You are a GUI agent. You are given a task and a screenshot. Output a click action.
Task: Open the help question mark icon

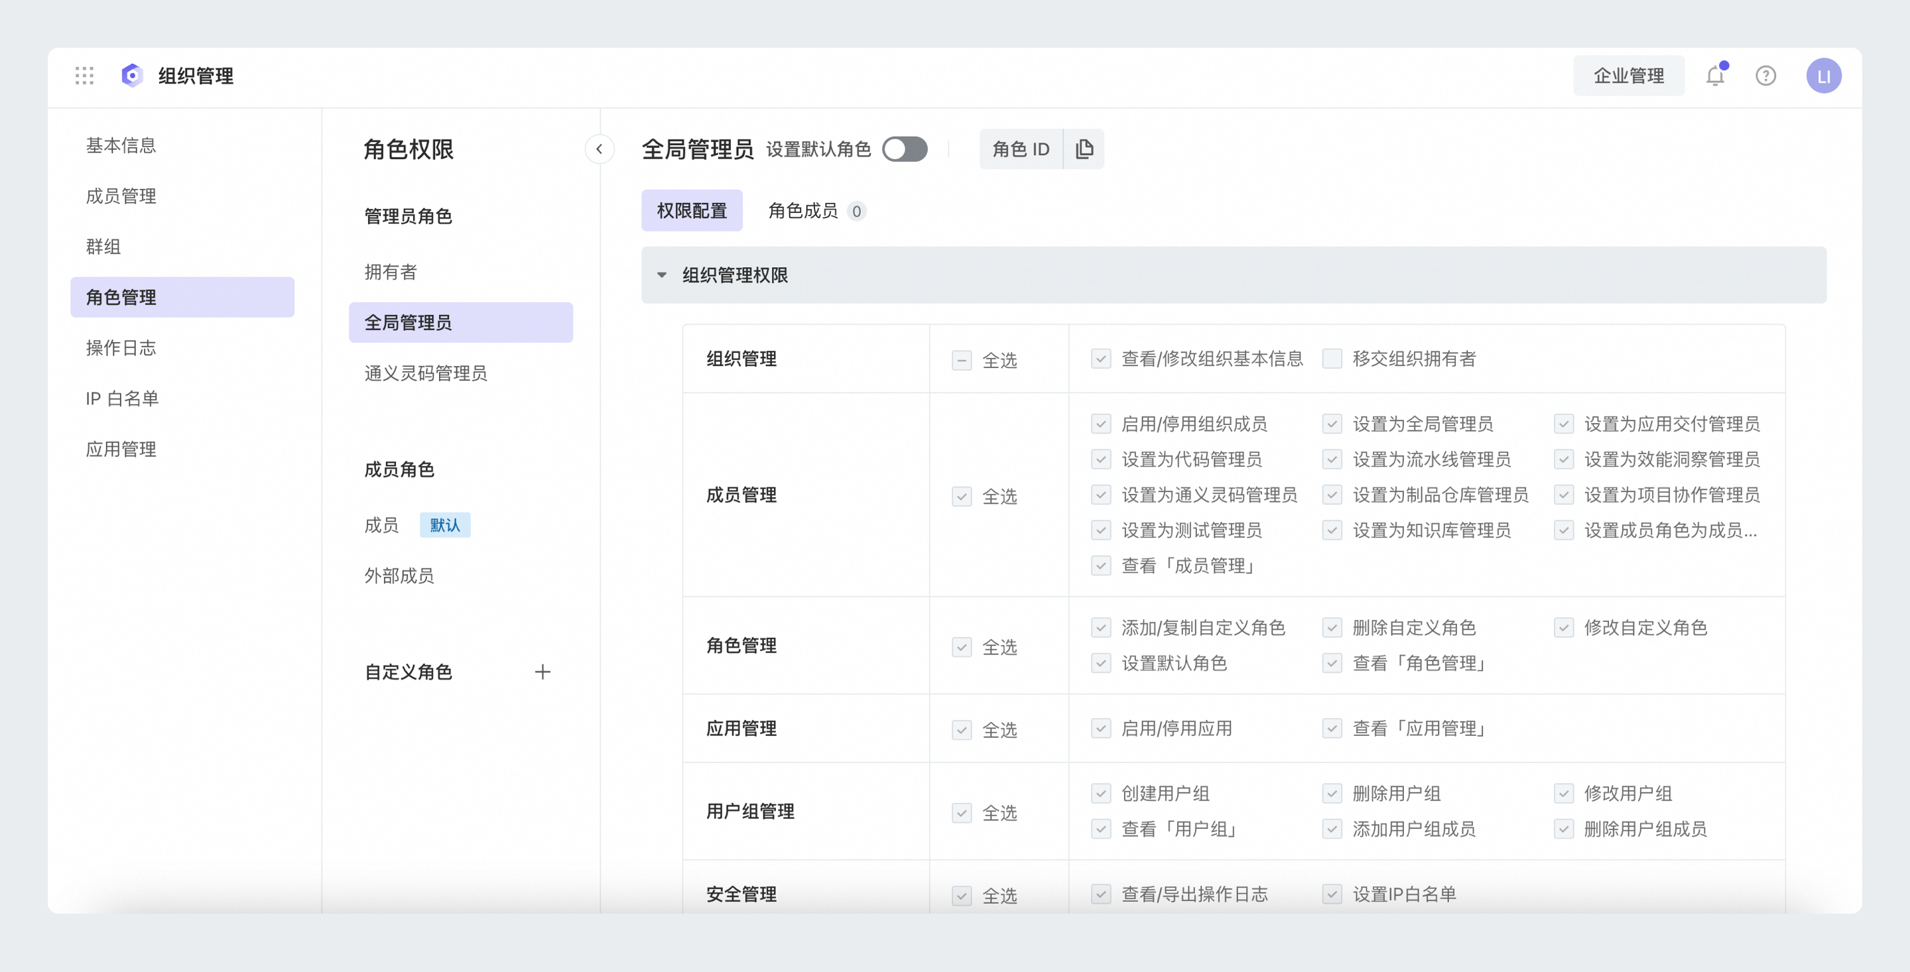1765,76
